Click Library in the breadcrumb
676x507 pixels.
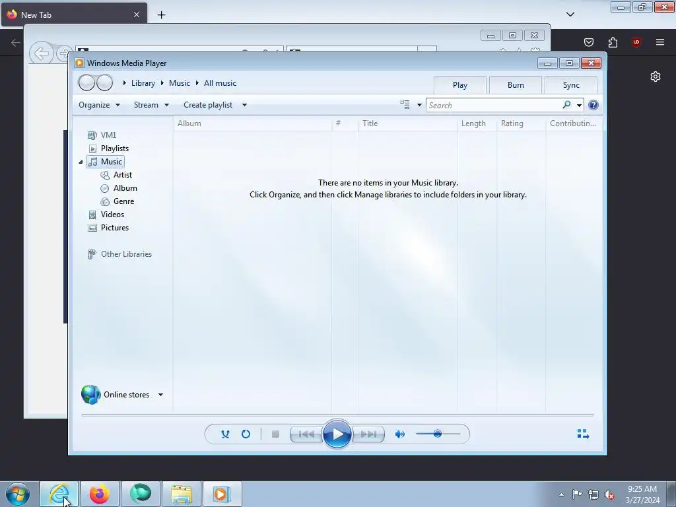(x=143, y=83)
